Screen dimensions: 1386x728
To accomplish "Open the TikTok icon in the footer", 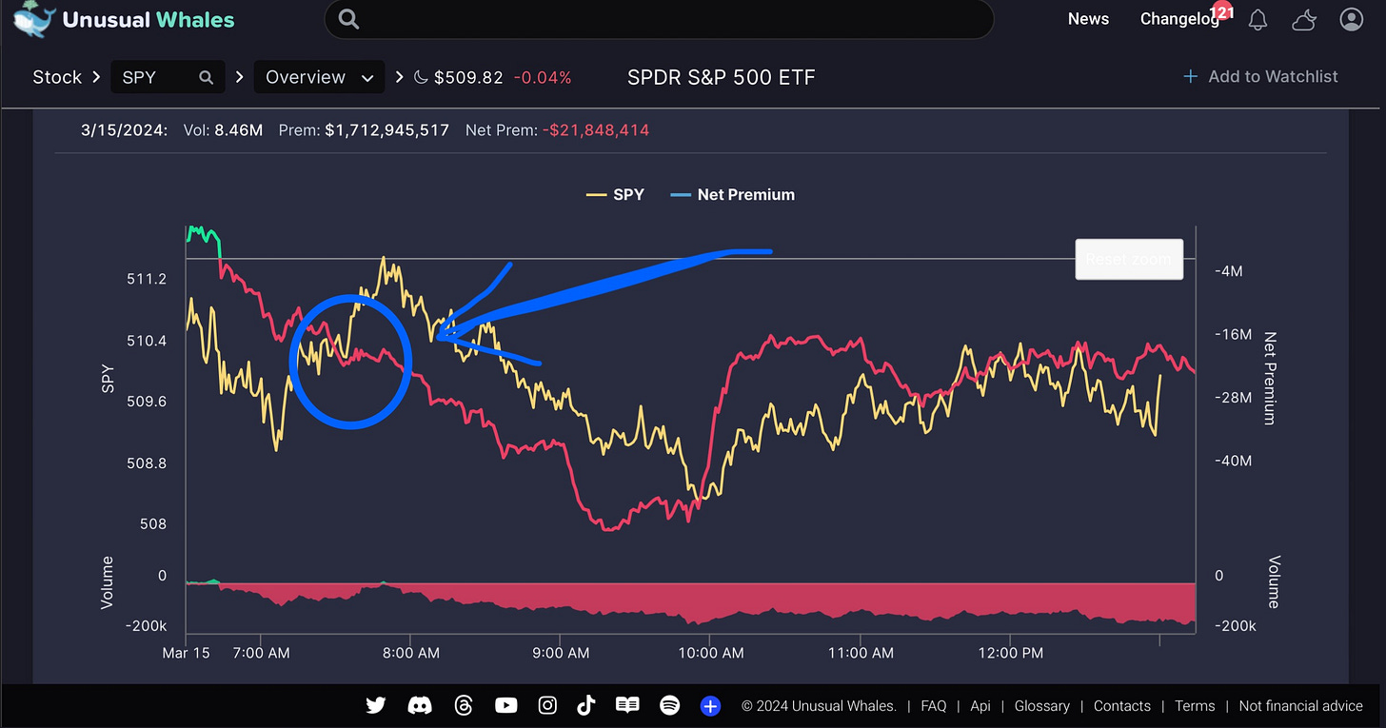I will pos(585,705).
